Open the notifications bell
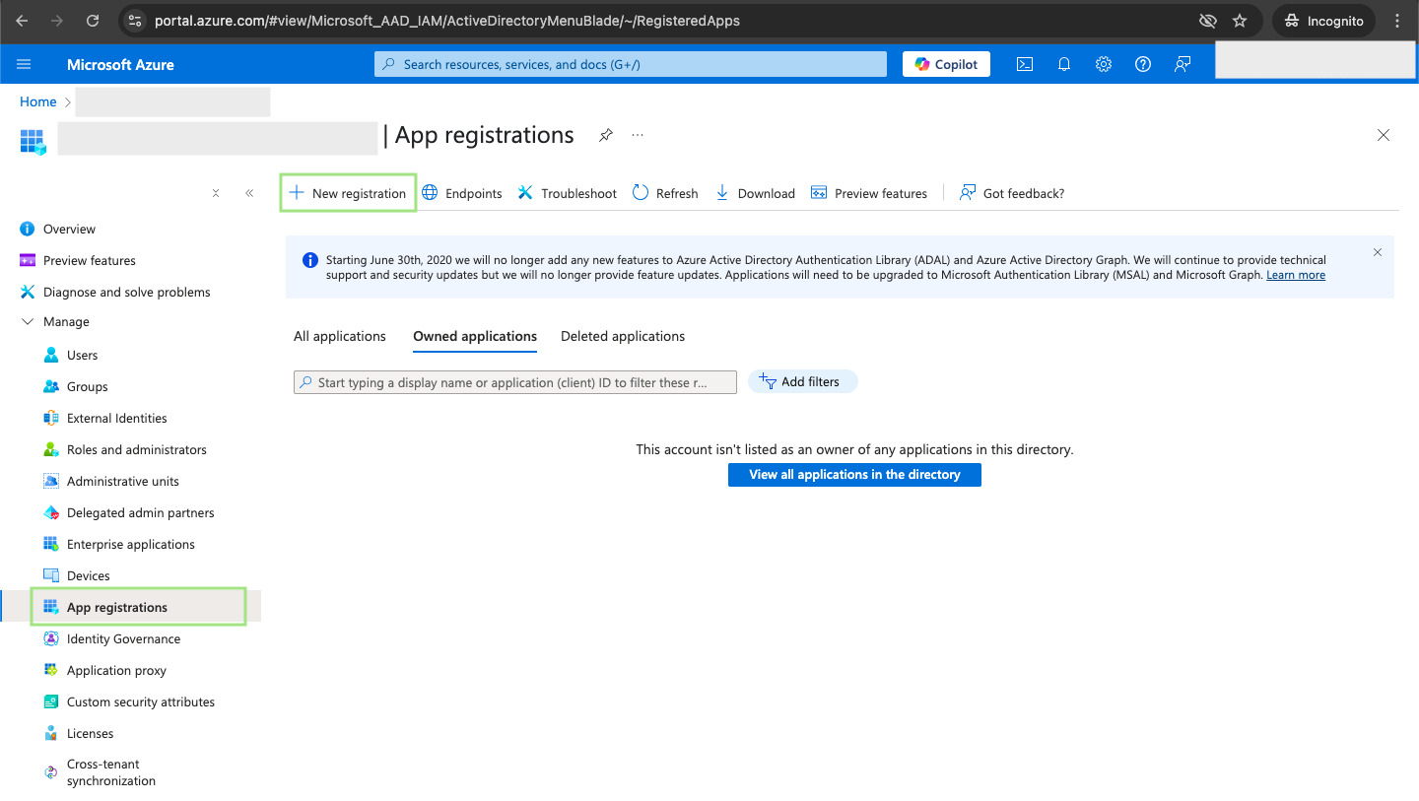The height and width of the screenshot is (801, 1419). (x=1064, y=64)
